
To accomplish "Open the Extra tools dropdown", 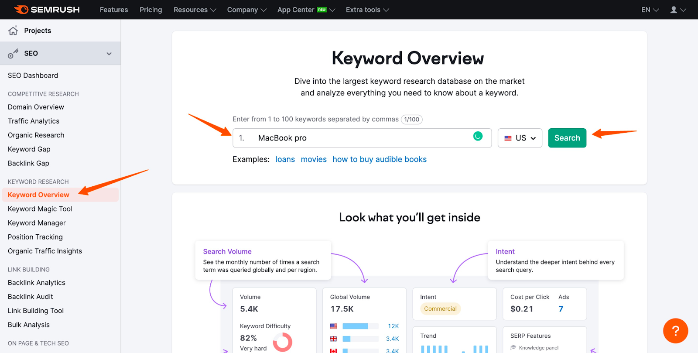I will click(x=367, y=10).
